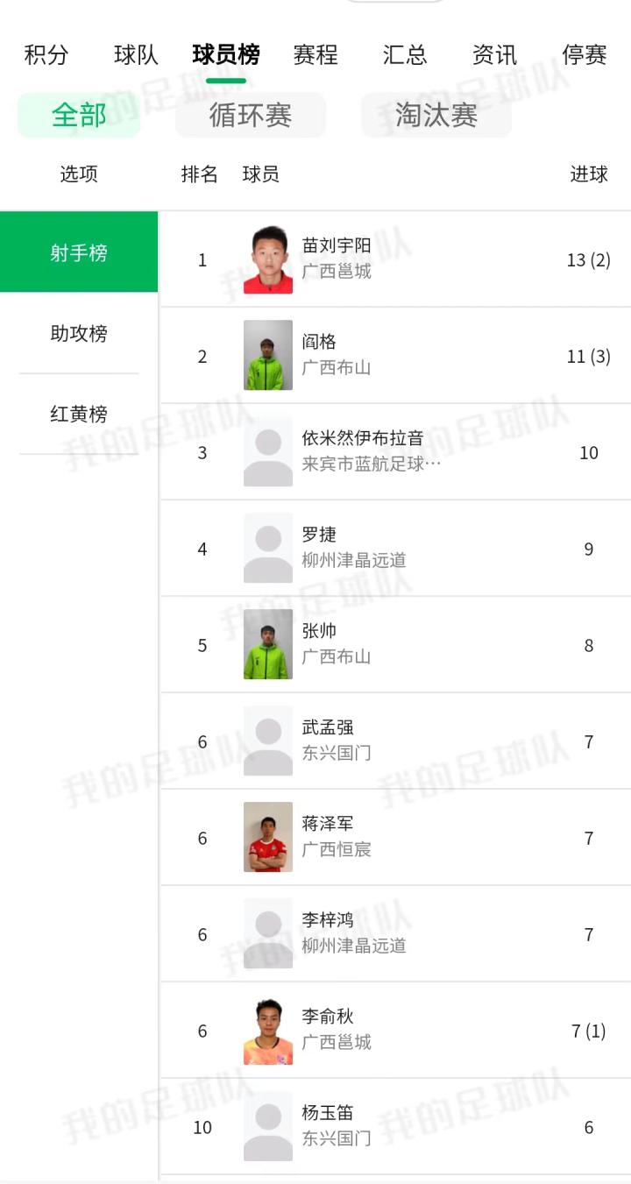
Task: Tap 杨玉笛's default avatar icon
Action: [x=268, y=1127]
